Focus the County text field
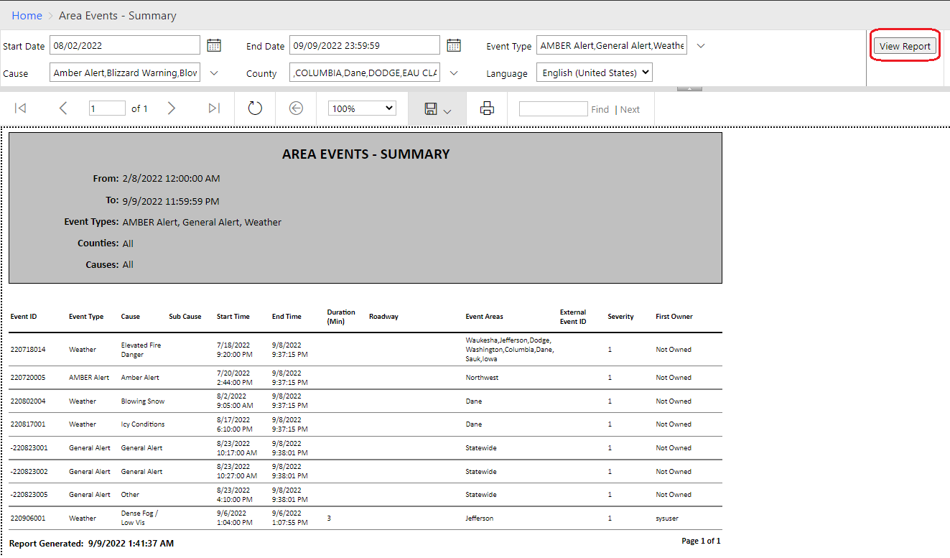 (365, 73)
